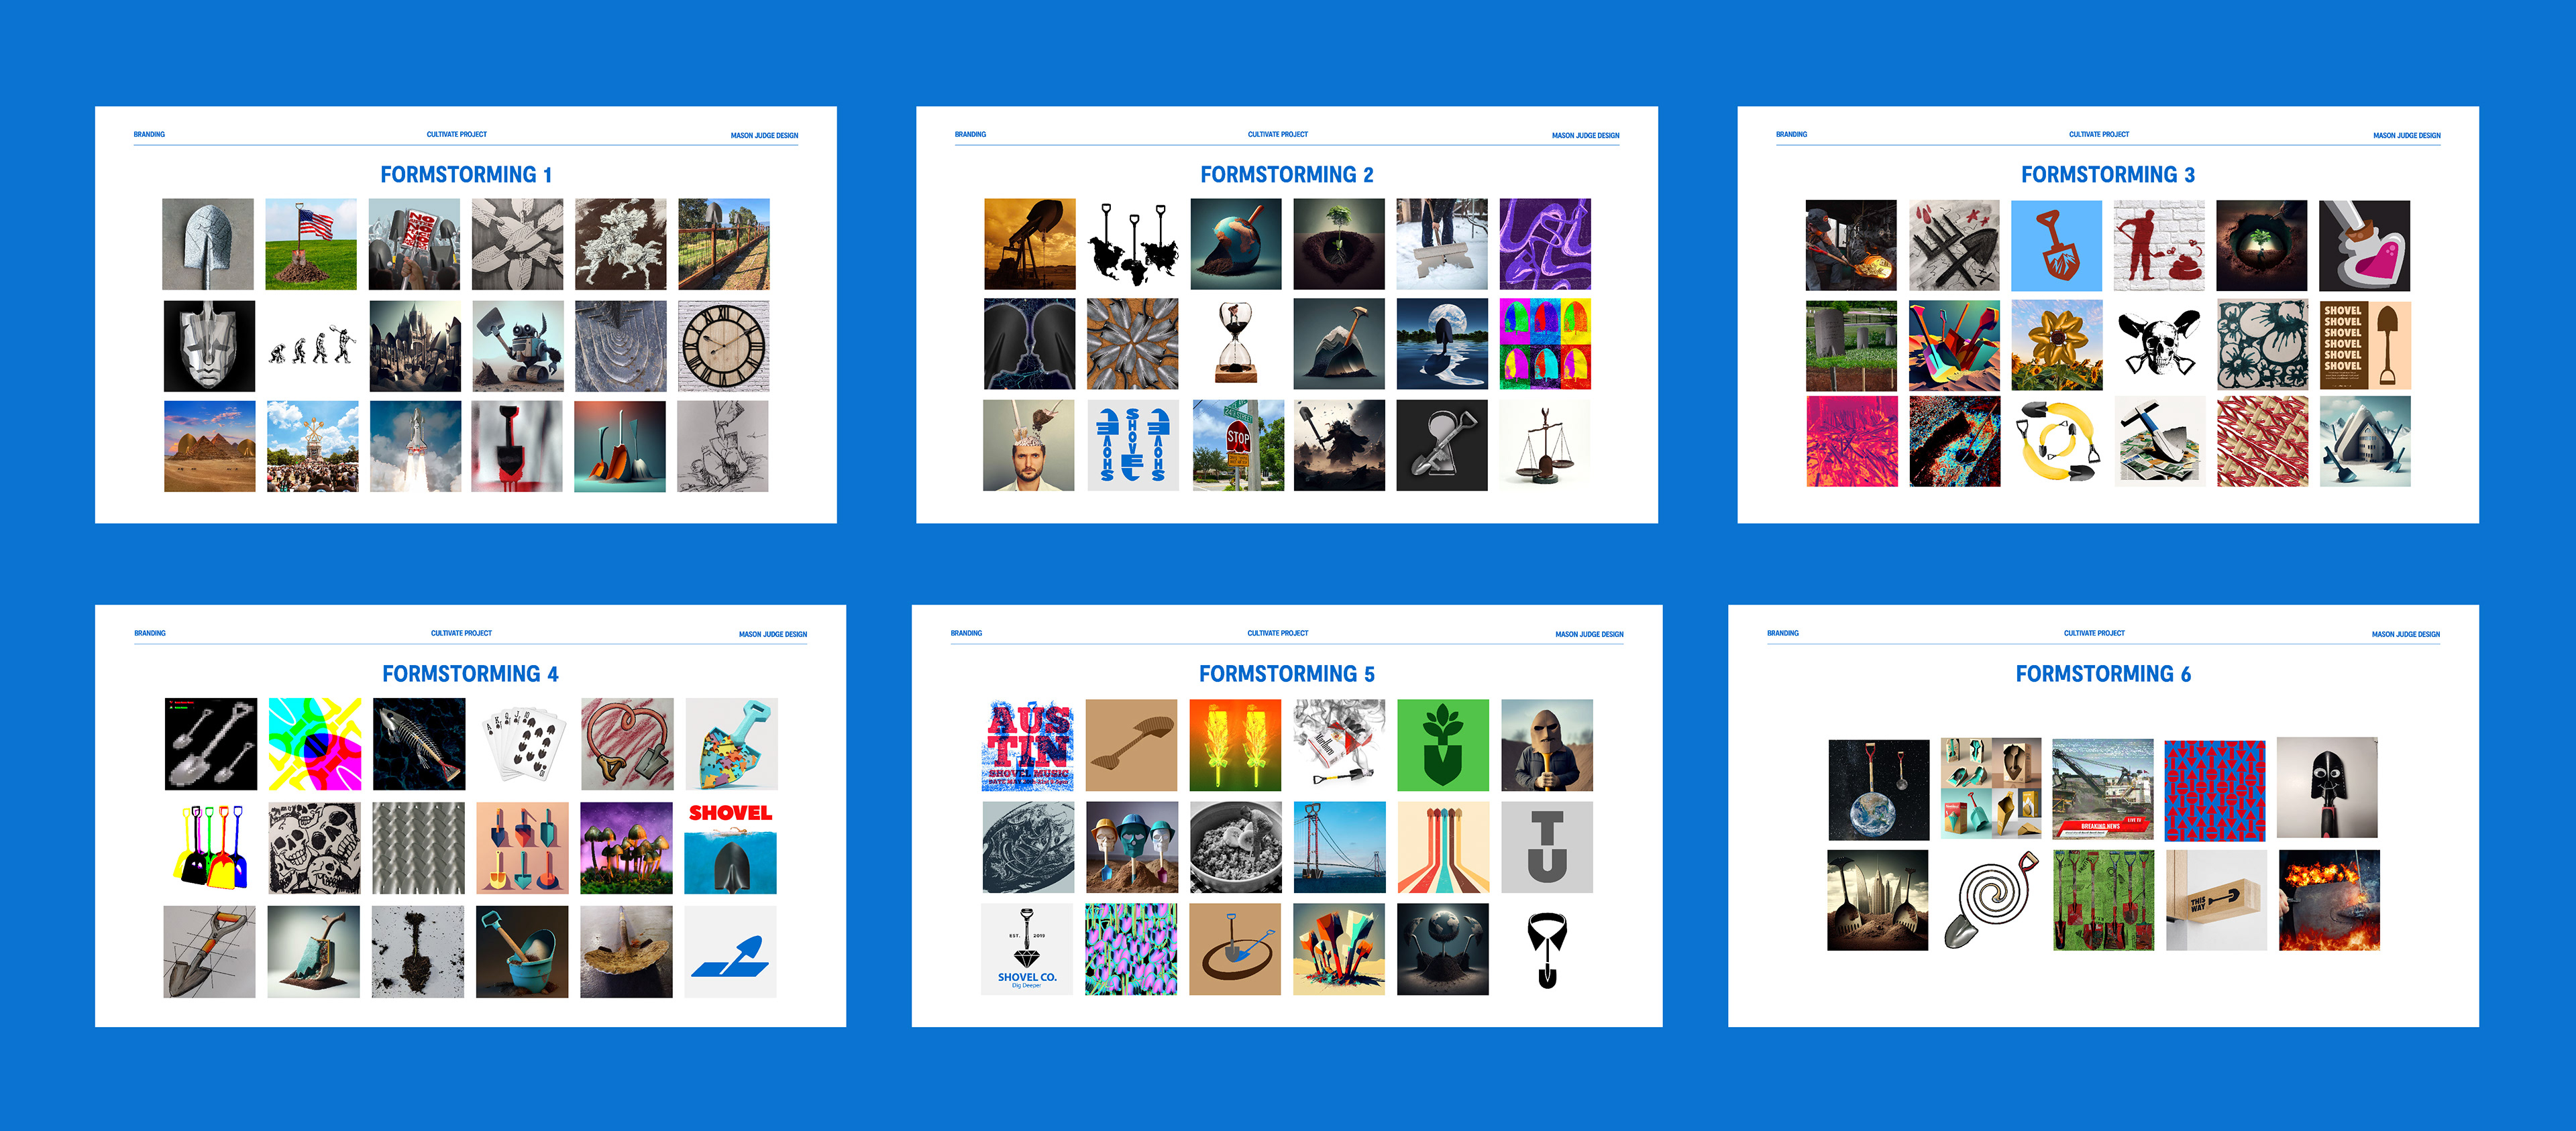Select the green plant shovel icon
The image size is (2576, 1131).
[1442, 746]
